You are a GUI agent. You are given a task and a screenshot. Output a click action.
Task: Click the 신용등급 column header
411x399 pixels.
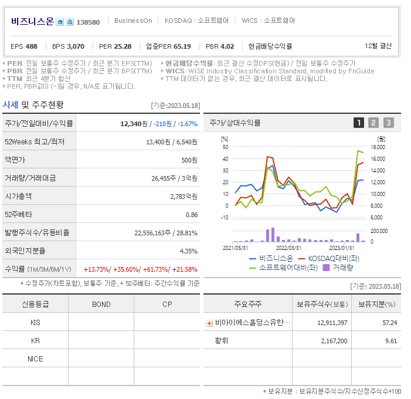35,304
